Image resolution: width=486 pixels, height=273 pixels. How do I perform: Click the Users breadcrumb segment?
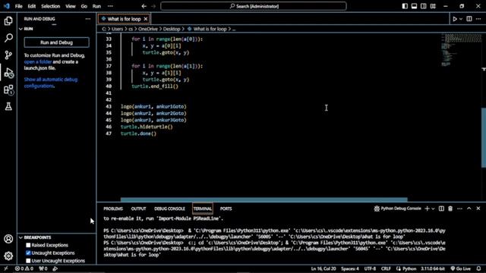tap(117, 29)
